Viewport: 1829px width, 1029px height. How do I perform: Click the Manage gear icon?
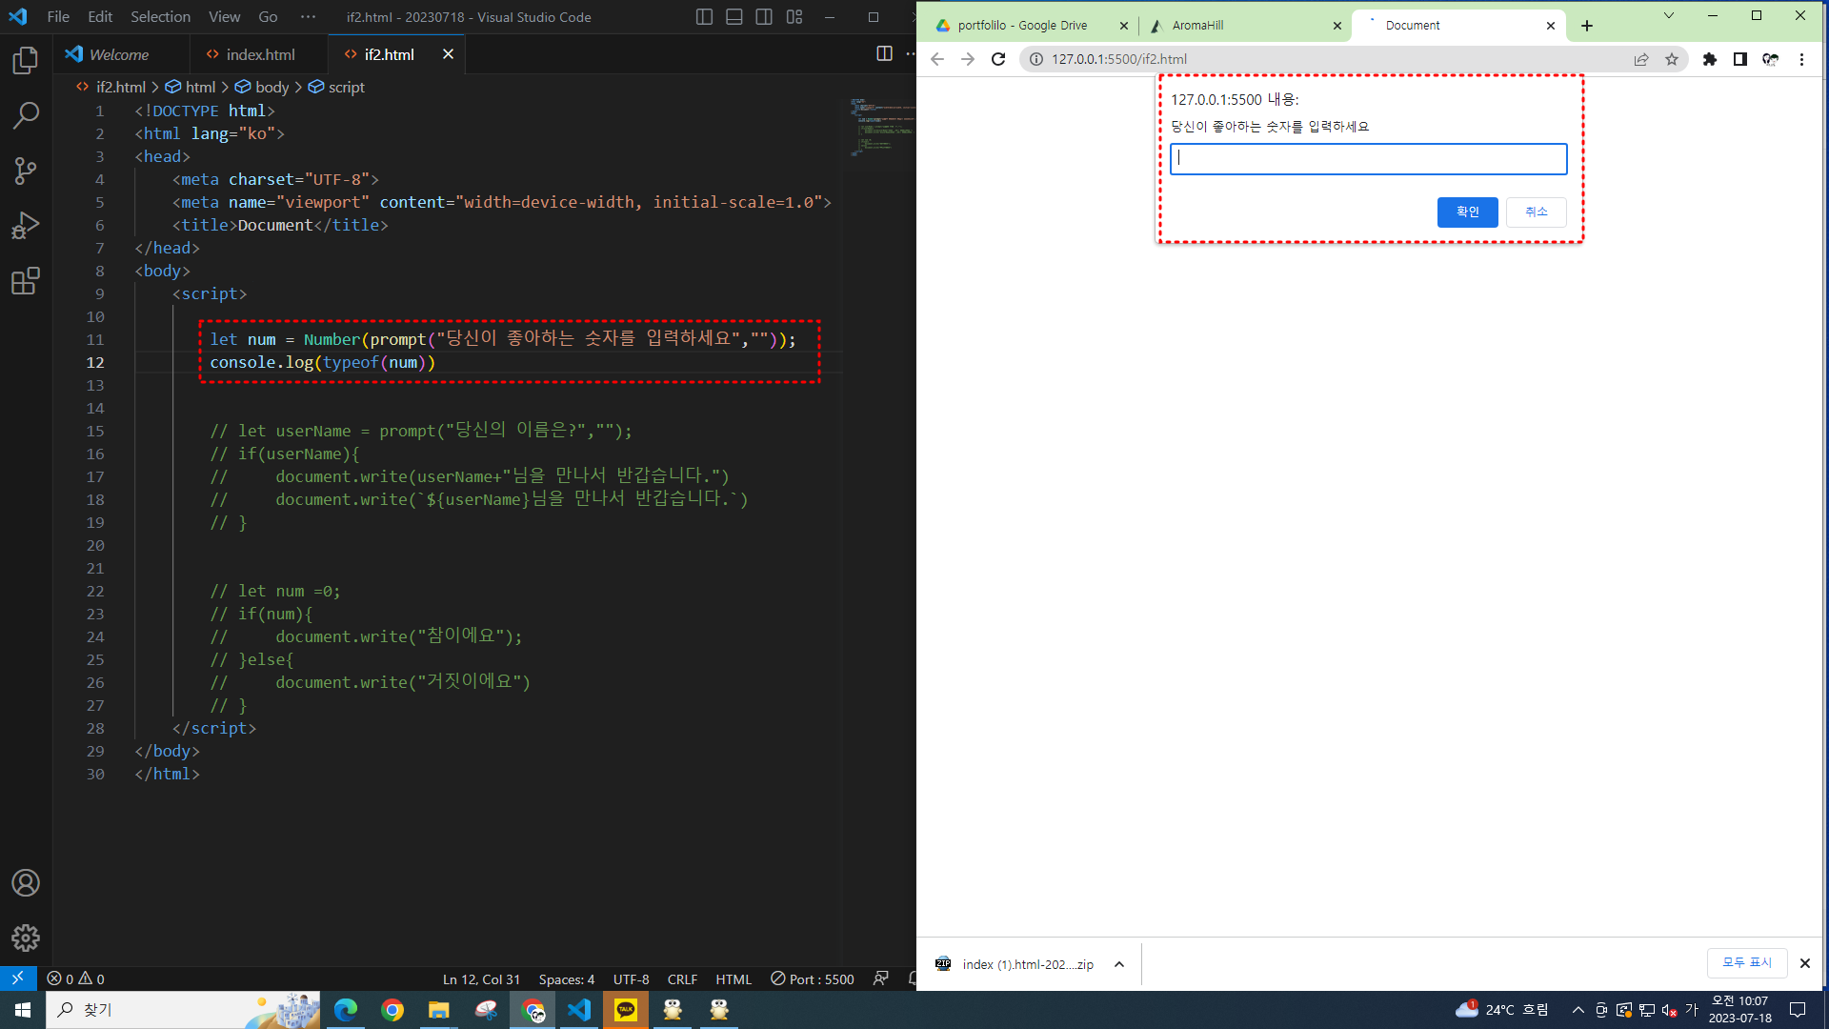click(x=26, y=938)
